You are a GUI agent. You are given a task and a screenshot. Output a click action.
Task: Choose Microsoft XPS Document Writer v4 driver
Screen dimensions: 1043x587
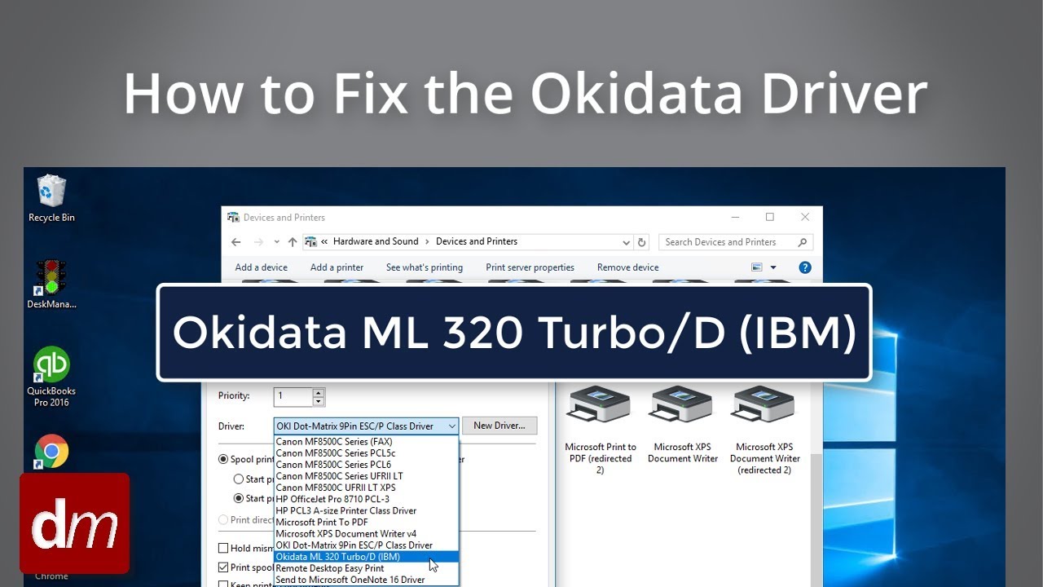[367, 534]
